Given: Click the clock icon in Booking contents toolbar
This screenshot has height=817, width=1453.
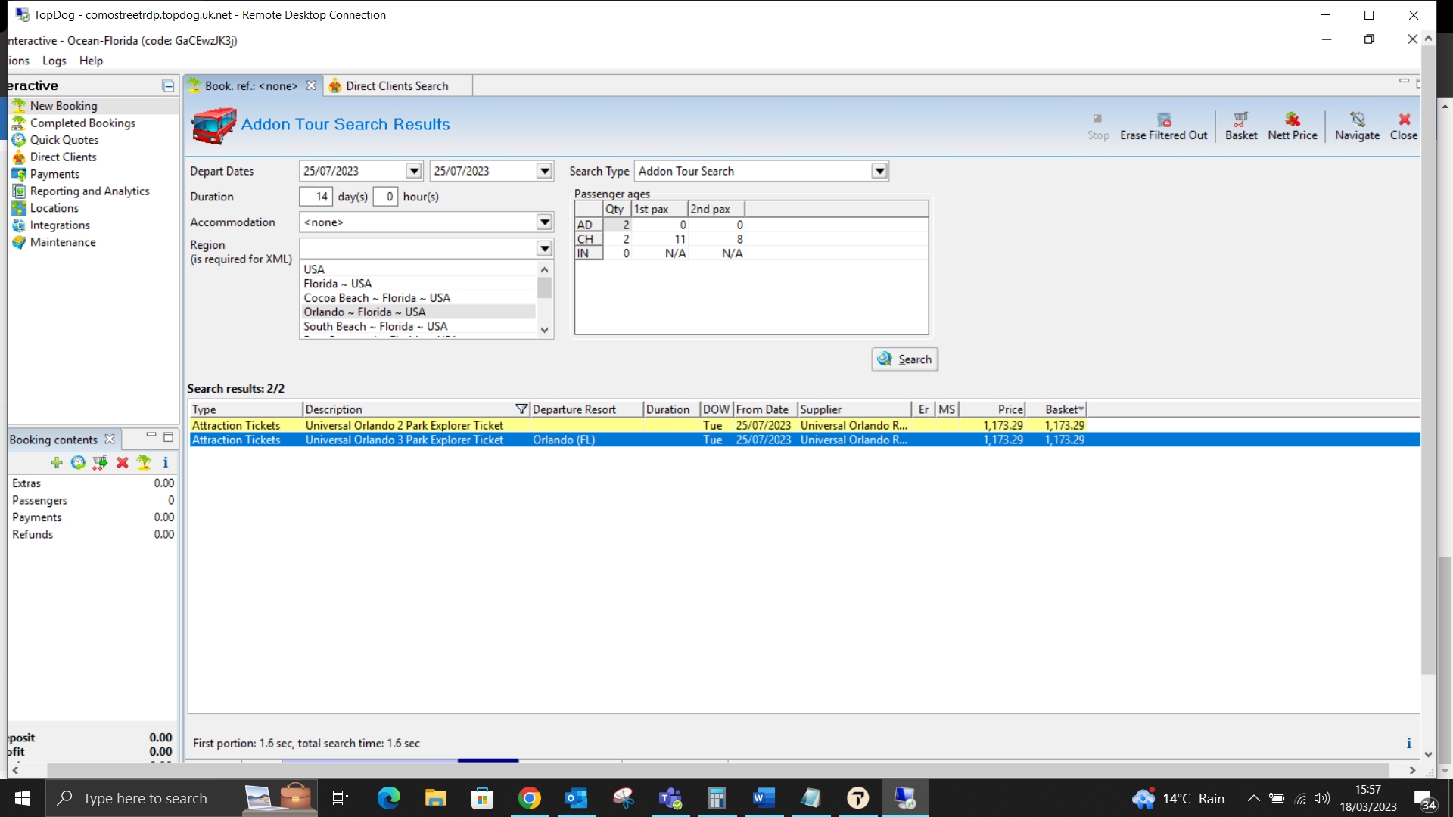Looking at the screenshot, I should 78,462.
